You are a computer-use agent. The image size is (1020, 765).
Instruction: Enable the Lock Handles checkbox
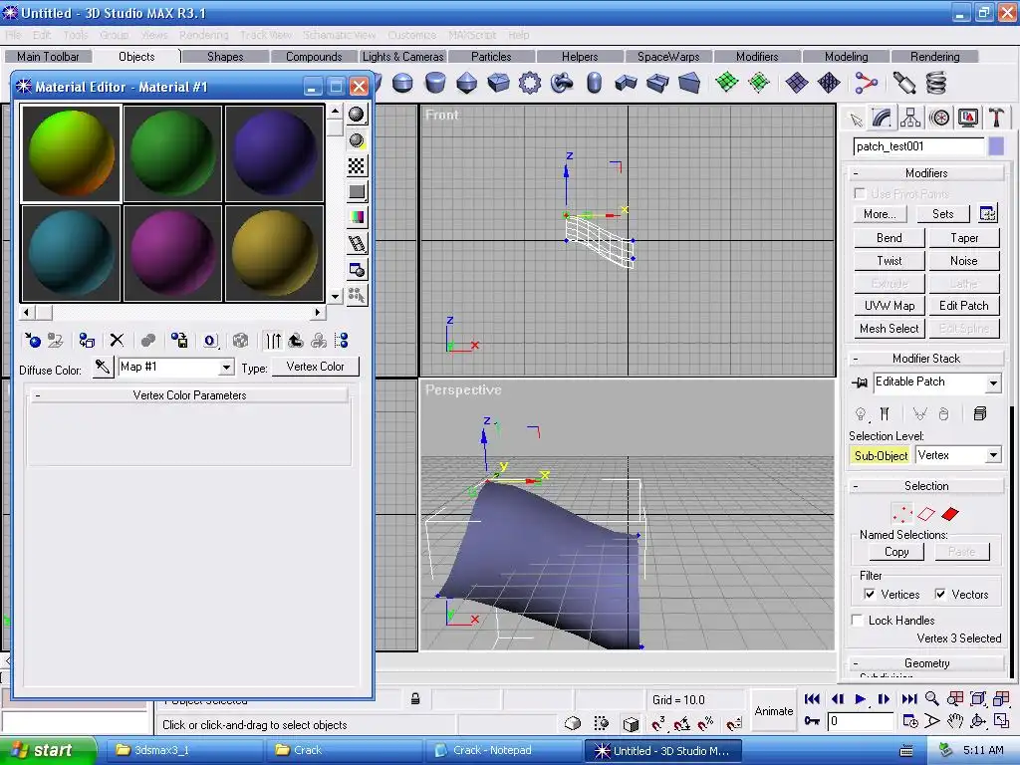click(858, 620)
